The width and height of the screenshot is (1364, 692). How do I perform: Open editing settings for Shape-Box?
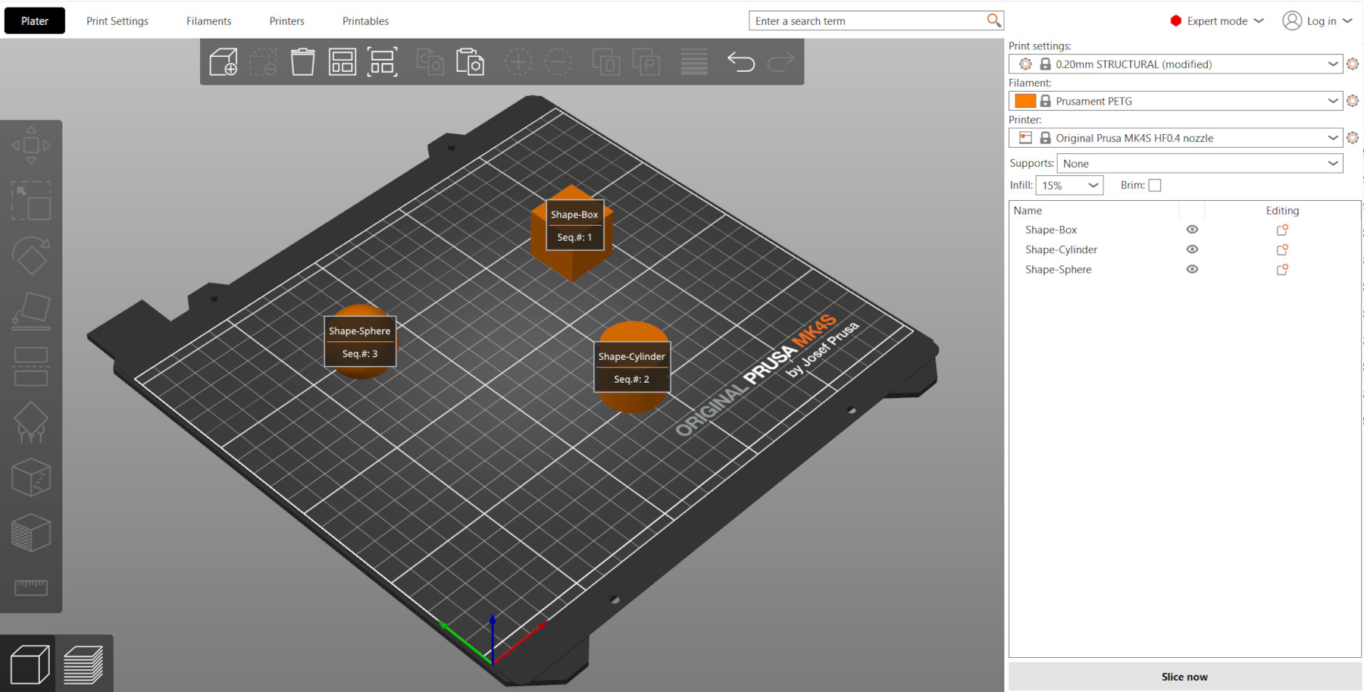click(x=1282, y=230)
